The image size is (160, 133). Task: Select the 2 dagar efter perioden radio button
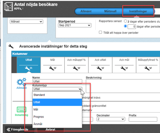click(x=125, y=21)
